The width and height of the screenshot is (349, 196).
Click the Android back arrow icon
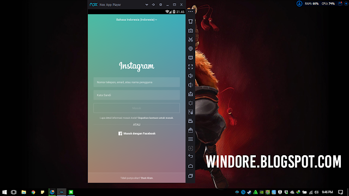190,156
